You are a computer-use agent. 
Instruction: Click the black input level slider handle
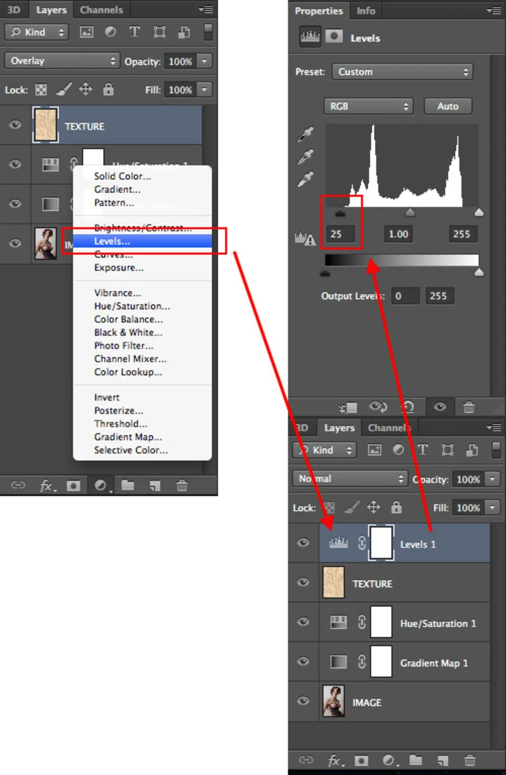coord(340,213)
